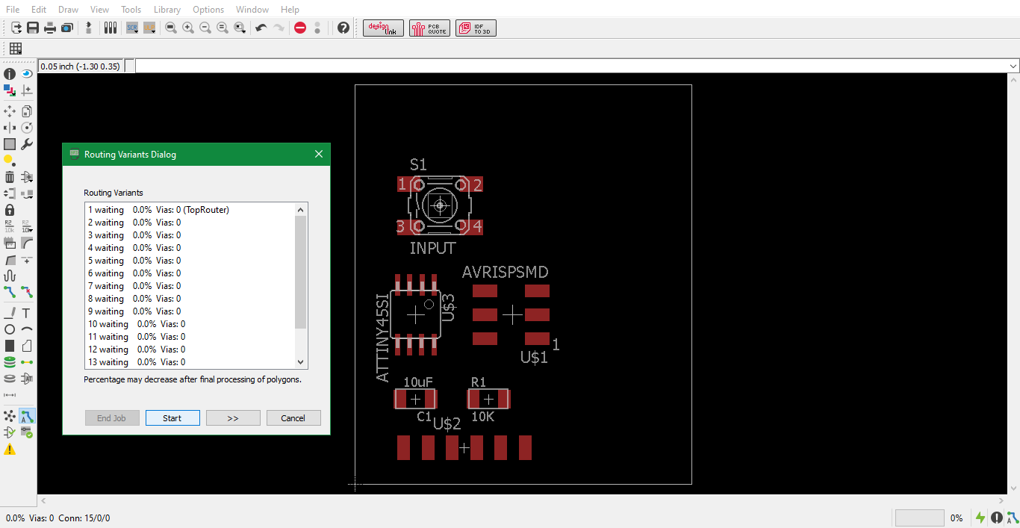Click Start in Routing Variants Dialog
Viewport: 1020px width, 528px height.
(172, 418)
